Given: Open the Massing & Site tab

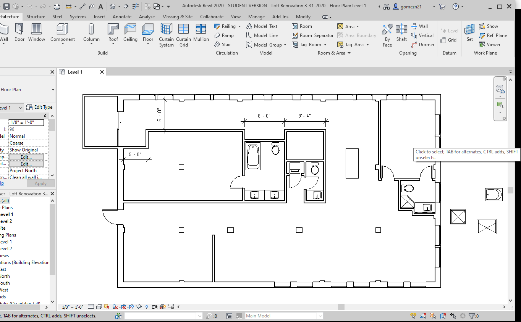Looking at the screenshot, I should point(177,16).
